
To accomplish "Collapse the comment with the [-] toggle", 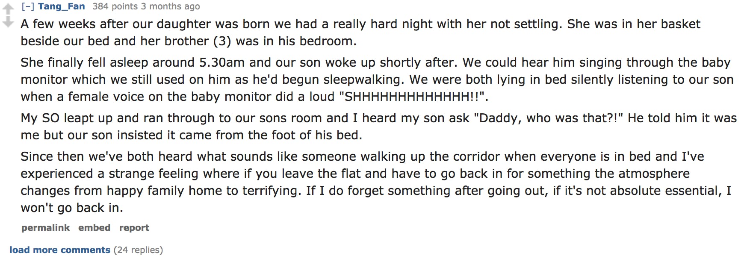I will pyautogui.click(x=28, y=6).
